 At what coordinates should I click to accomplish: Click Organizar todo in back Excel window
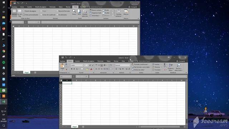[x=96, y=13]
